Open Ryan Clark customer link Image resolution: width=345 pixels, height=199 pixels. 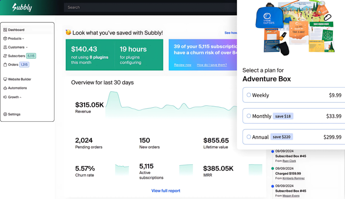pyautogui.click(x=289, y=161)
